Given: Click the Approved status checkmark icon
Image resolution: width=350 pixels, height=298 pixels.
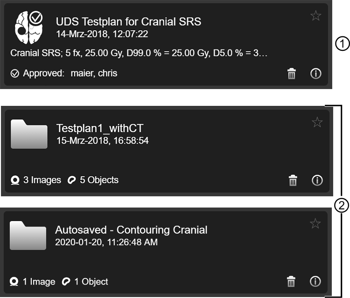Looking at the screenshot, I should click(x=15, y=73).
